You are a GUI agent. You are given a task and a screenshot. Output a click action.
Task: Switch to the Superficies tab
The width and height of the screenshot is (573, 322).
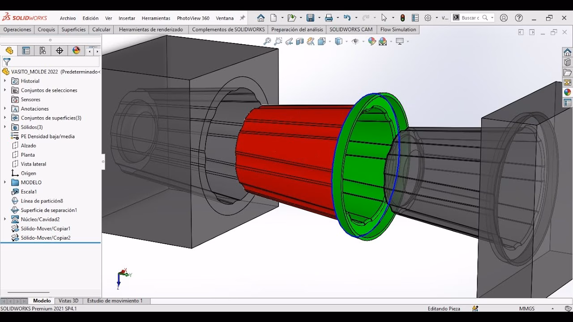73,30
